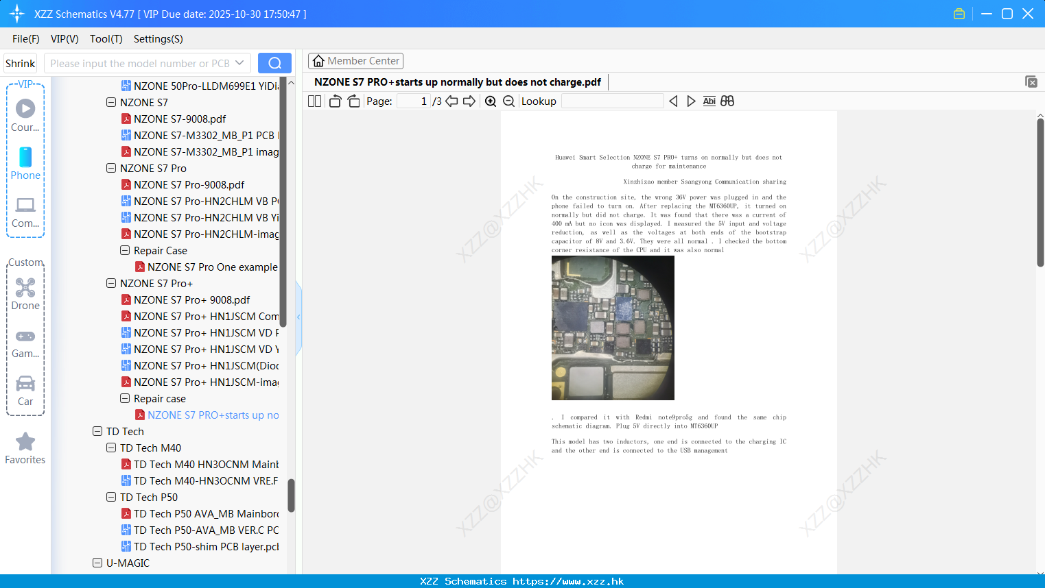The image size is (1045, 588).
Task: Open NZONE S7-9008.pdf
Action: point(180,119)
